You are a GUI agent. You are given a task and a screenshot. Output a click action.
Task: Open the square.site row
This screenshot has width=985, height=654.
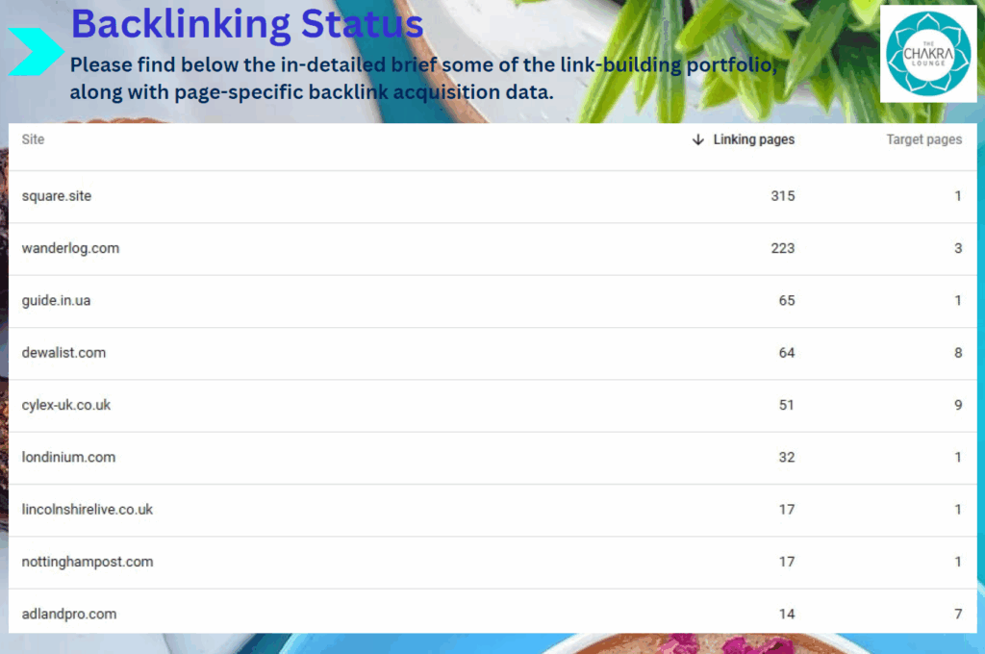click(492, 196)
